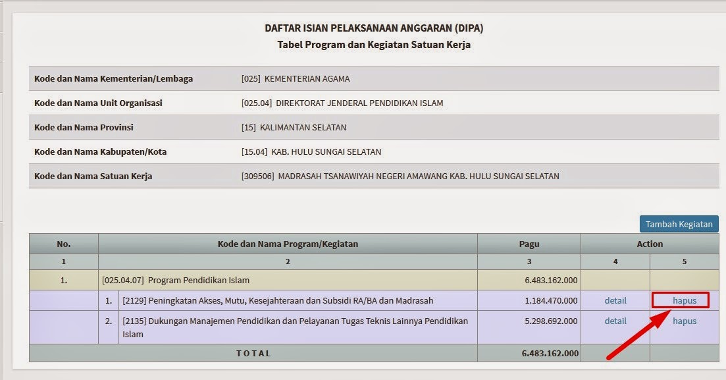Click hapus link for activity 2135
Image resolution: width=726 pixels, height=380 pixels.
(685, 321)
